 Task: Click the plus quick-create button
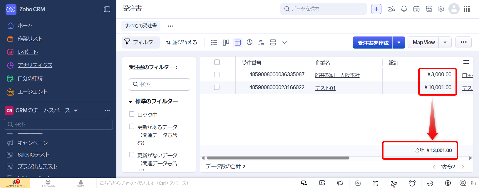point(376,9)
